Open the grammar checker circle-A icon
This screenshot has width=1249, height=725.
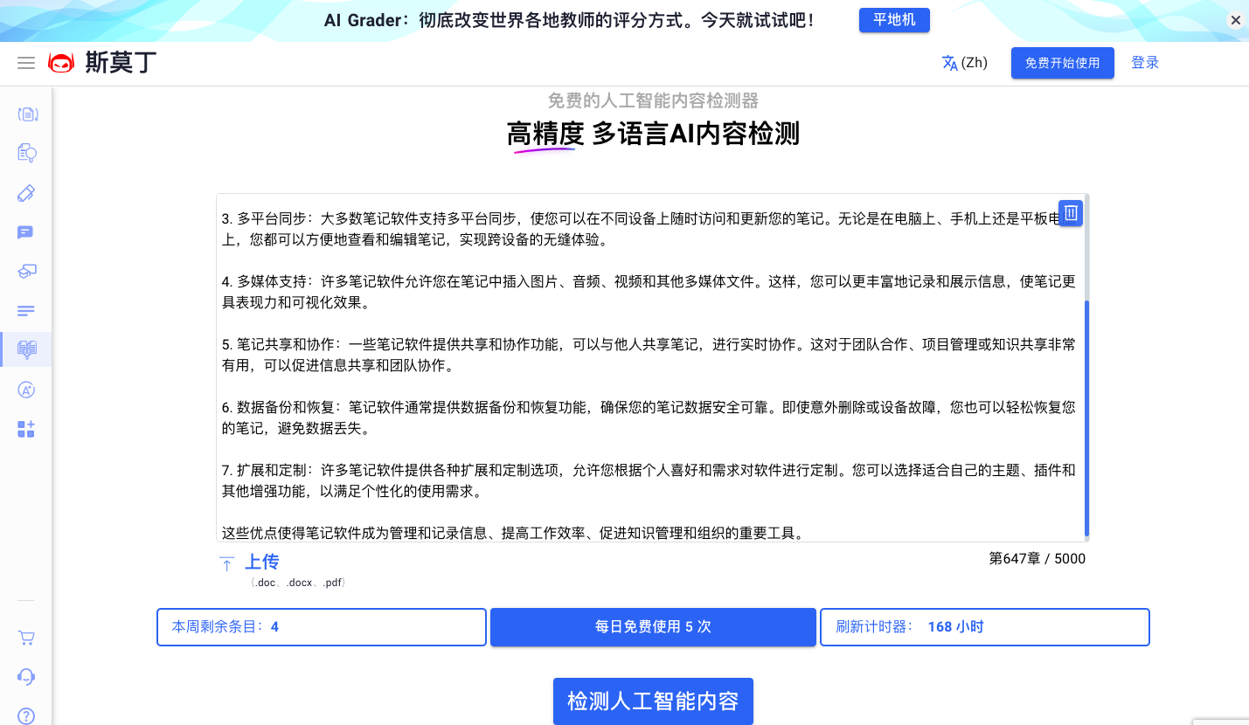click(26, 389)
